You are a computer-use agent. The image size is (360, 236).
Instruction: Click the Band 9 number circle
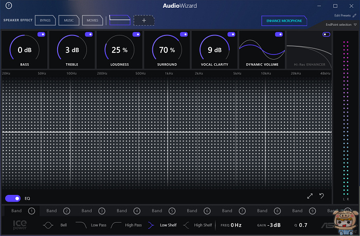click(313, 211)
